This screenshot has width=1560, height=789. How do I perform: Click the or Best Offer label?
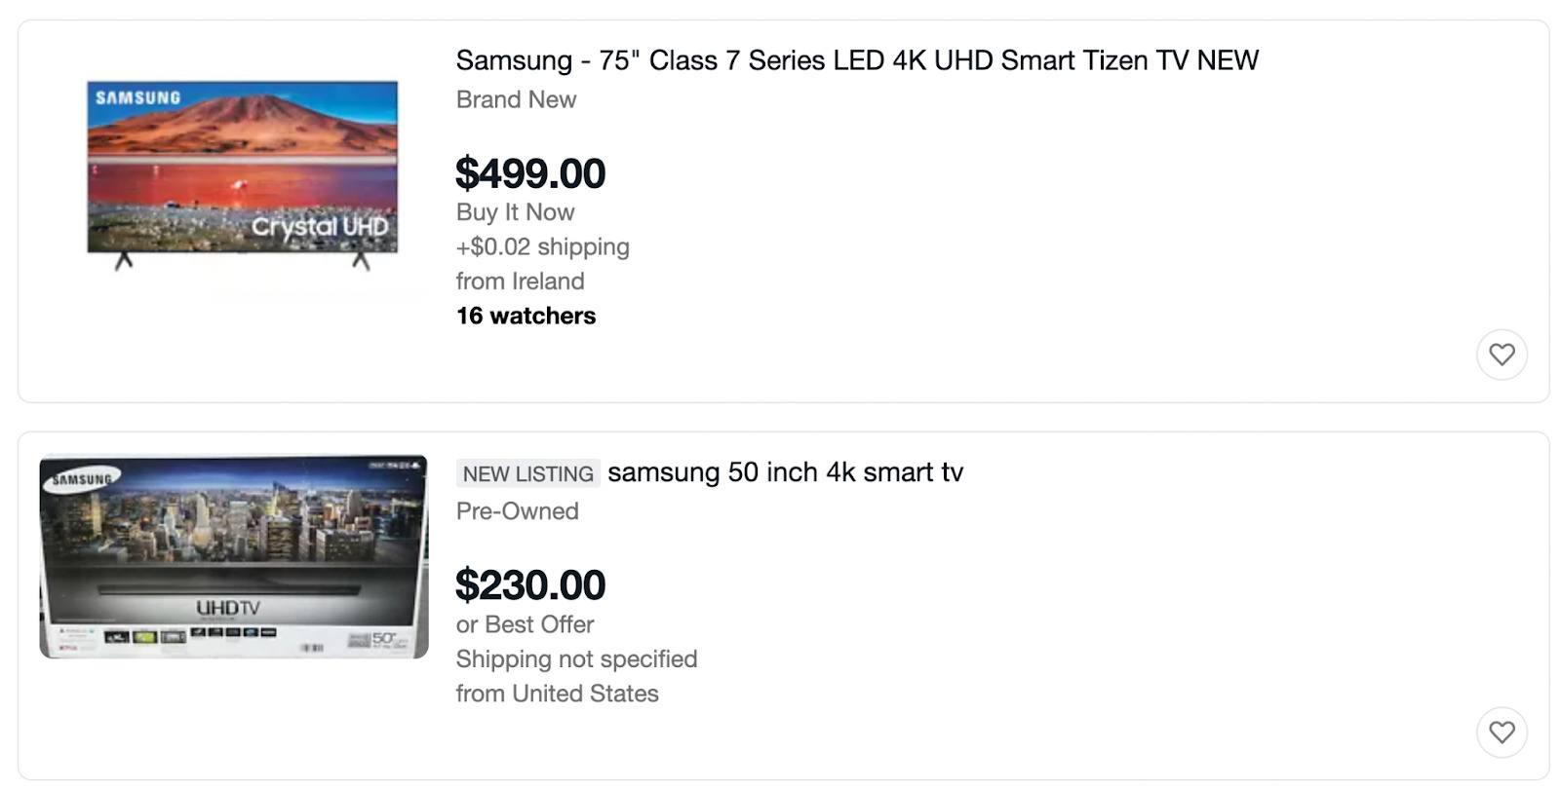point(525,624)
